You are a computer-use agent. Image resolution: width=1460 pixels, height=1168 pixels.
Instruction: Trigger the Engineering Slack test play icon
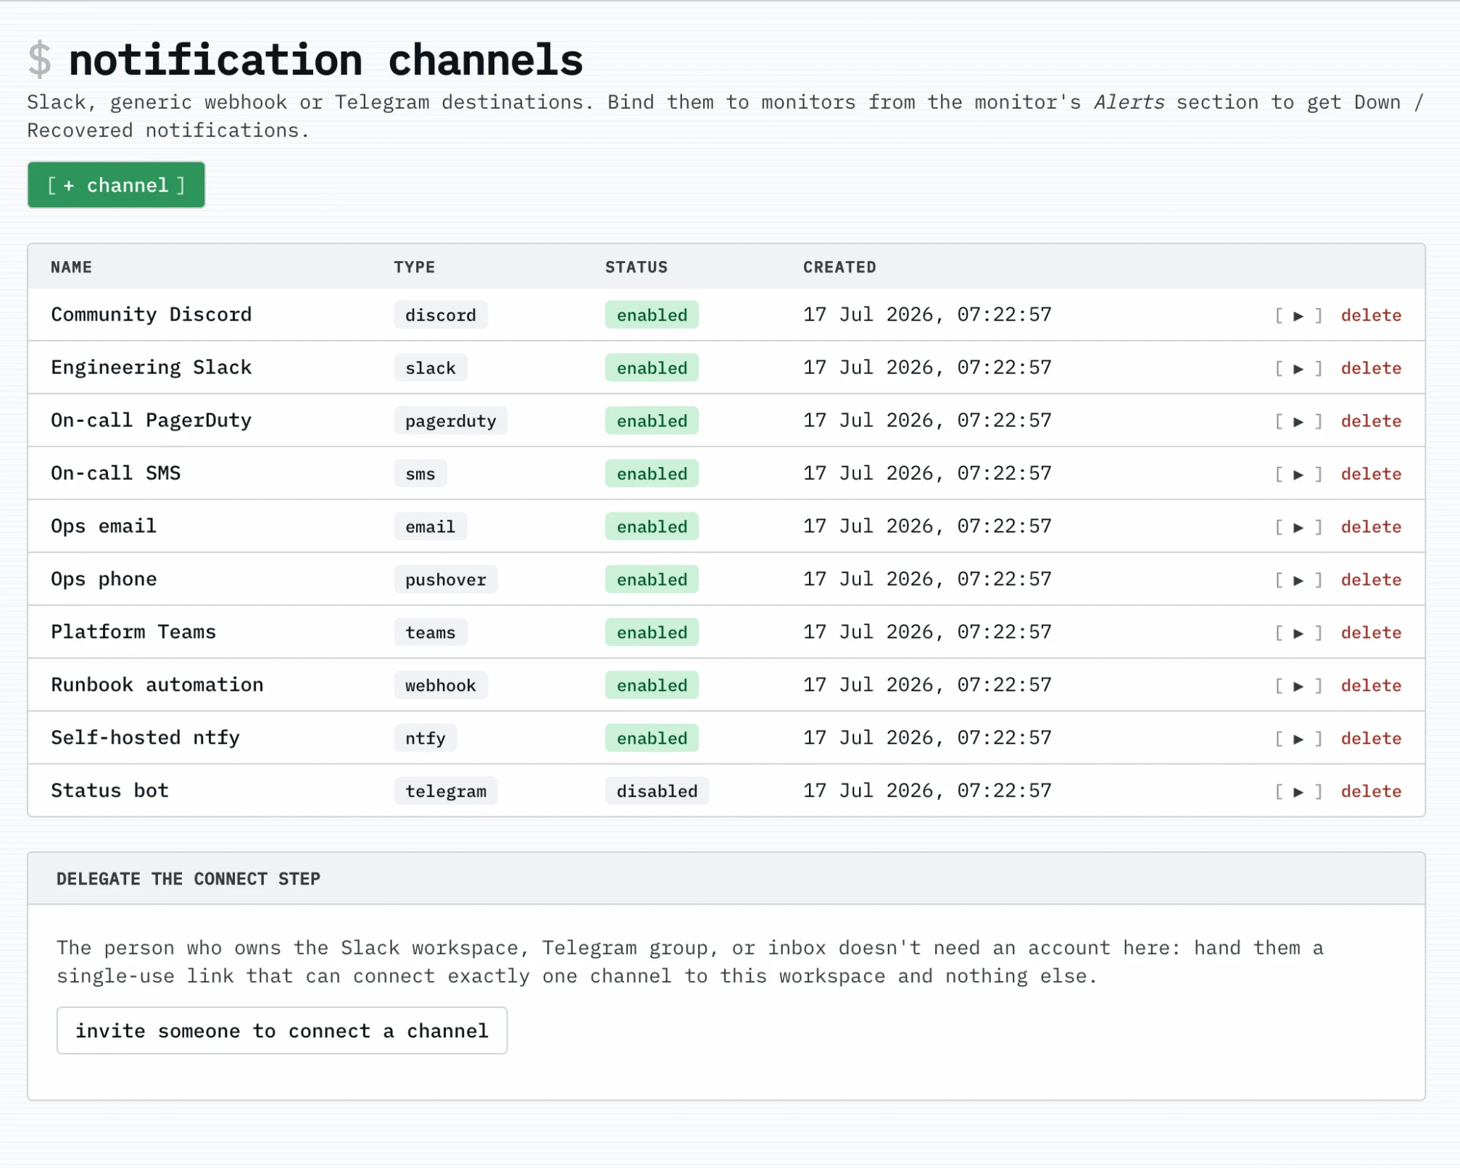(1298, 368)
